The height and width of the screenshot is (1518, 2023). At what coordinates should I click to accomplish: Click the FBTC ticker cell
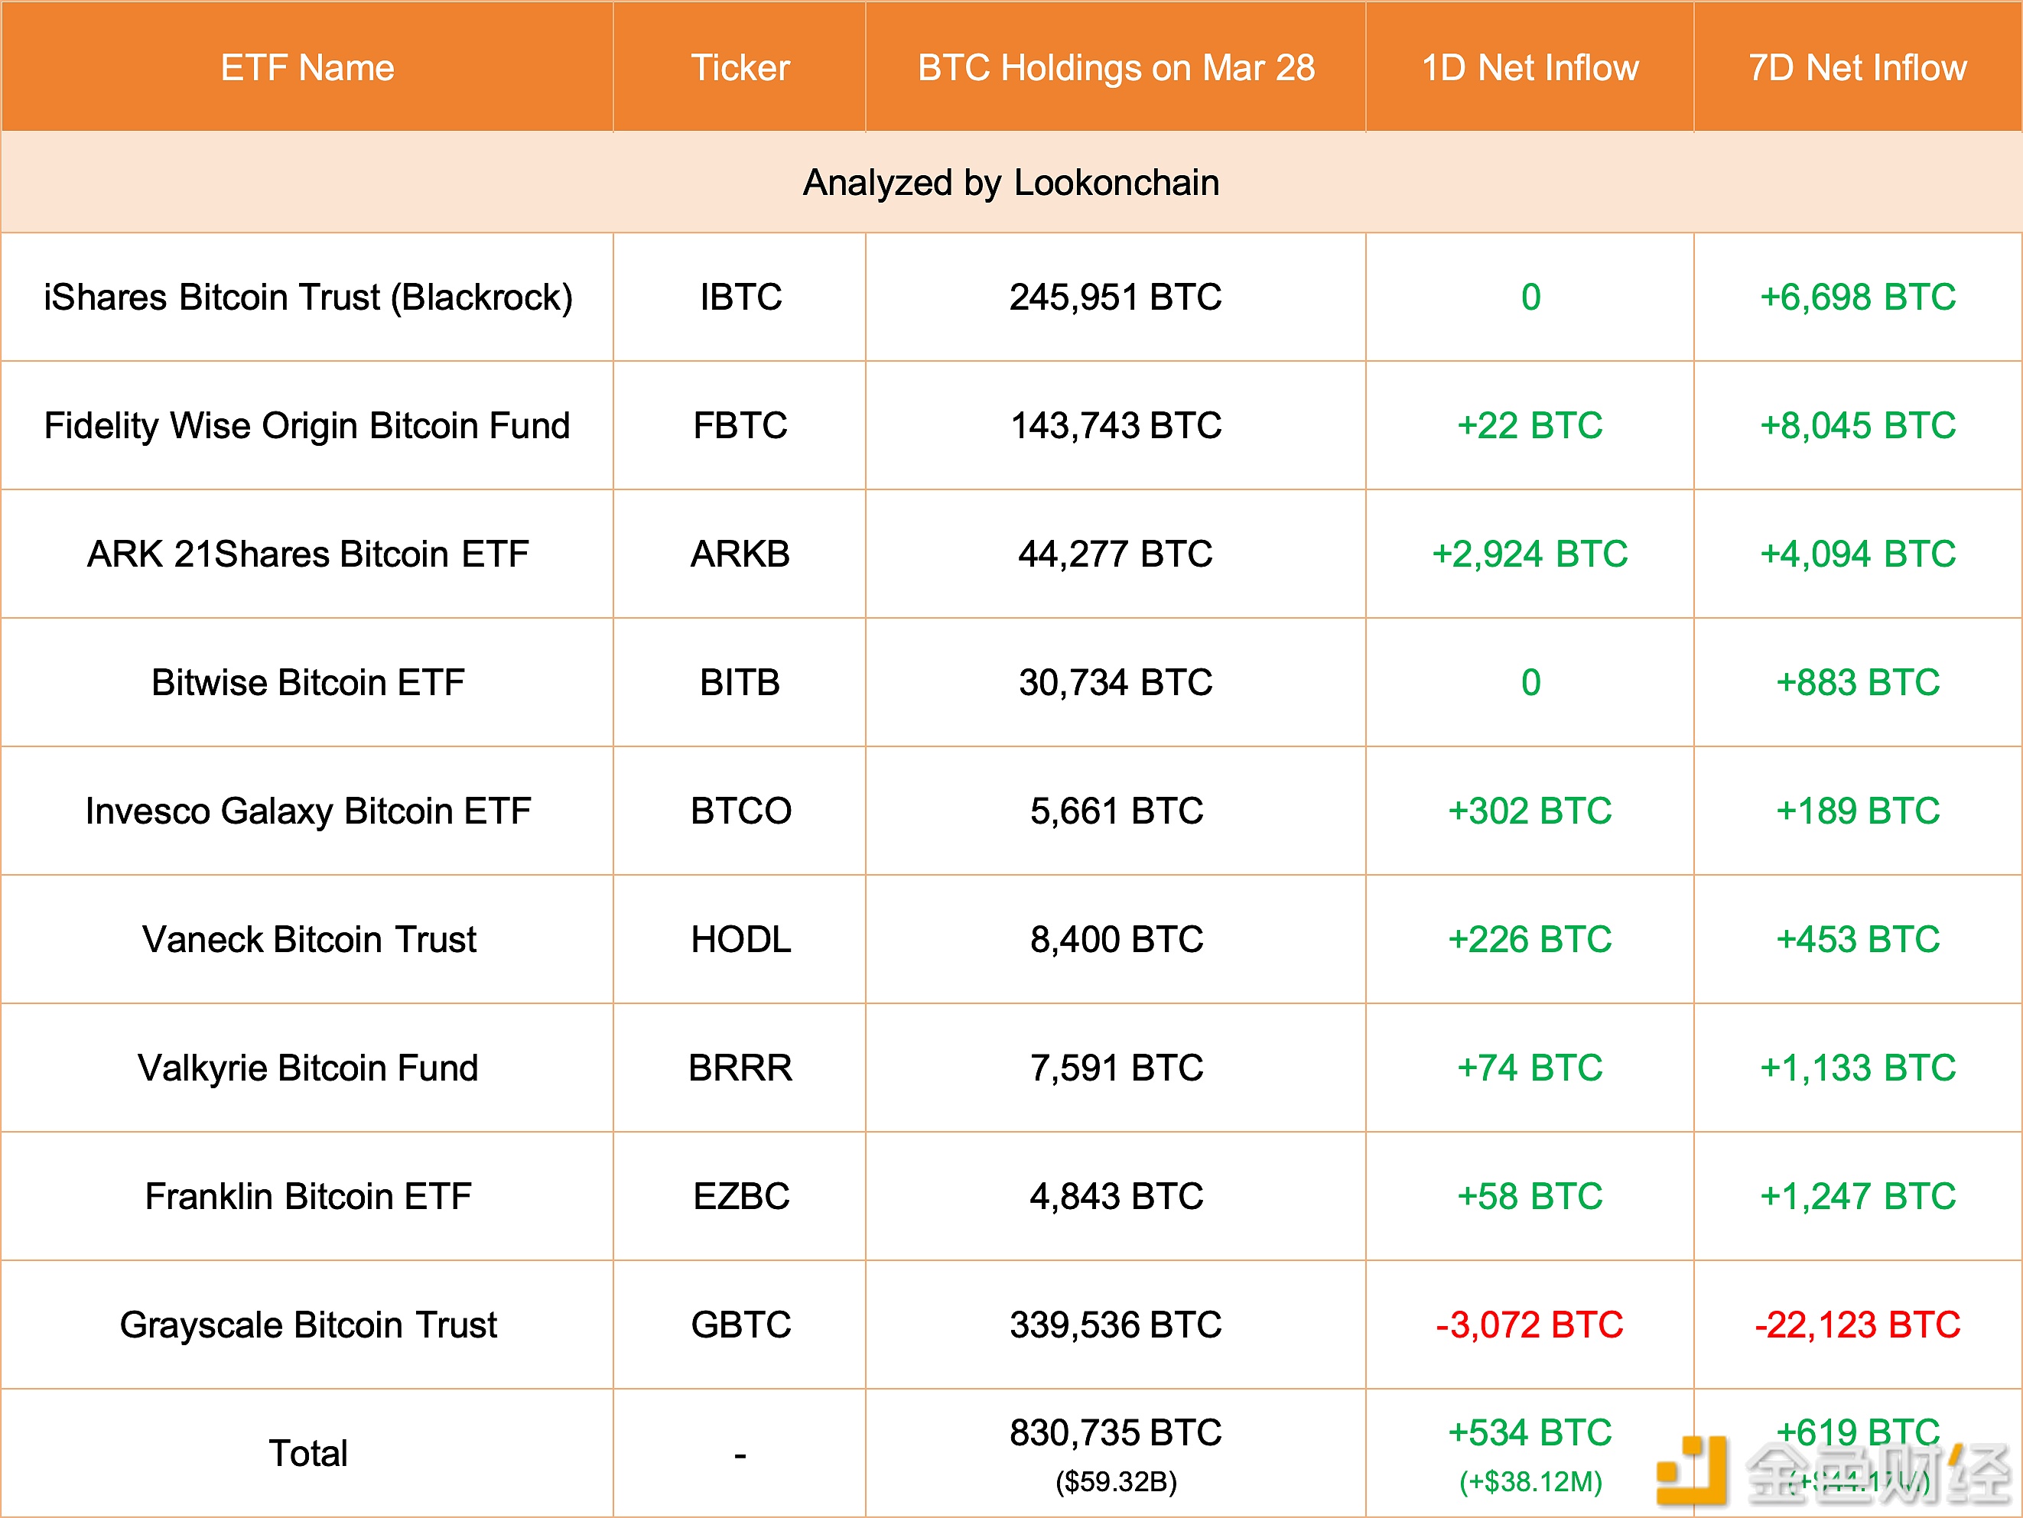pos(740,425)
